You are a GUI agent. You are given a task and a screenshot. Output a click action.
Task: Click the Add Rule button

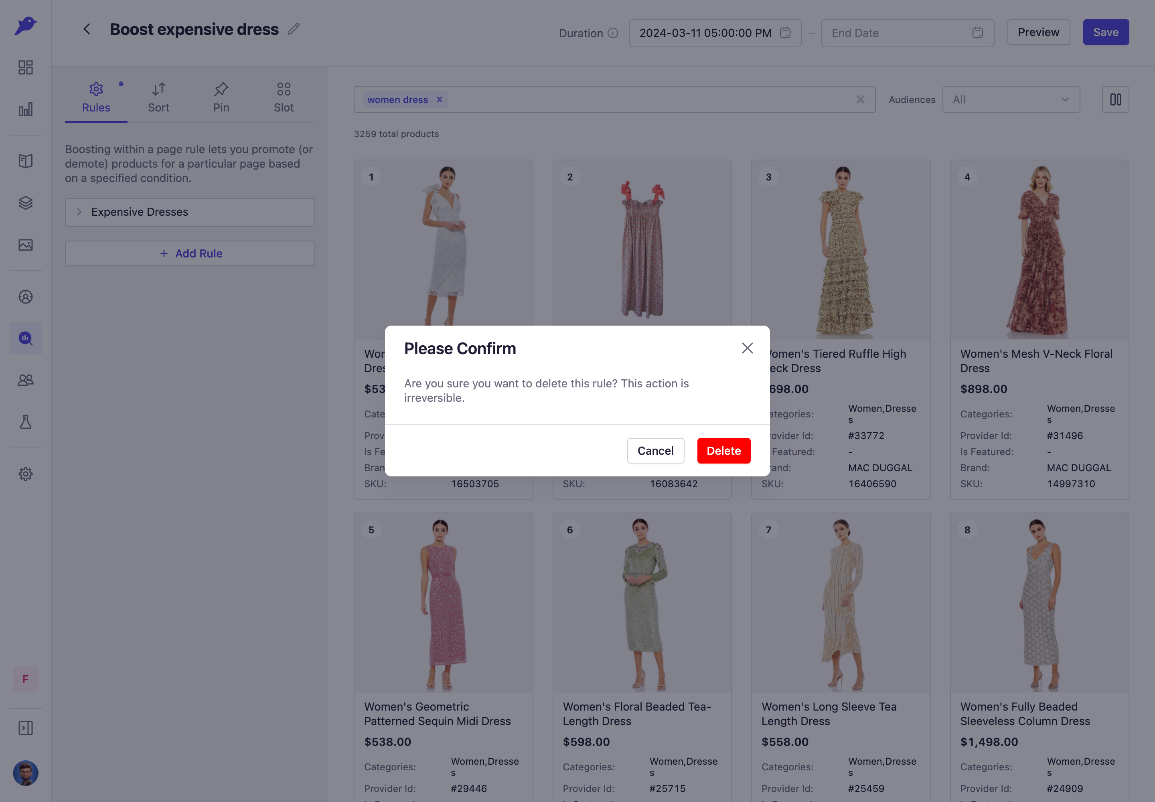[190, 253]
